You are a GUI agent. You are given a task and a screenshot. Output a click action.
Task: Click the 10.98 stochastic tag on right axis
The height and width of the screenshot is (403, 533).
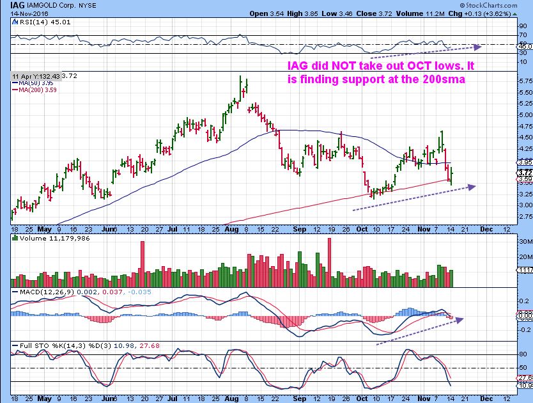tap(525, 385)
